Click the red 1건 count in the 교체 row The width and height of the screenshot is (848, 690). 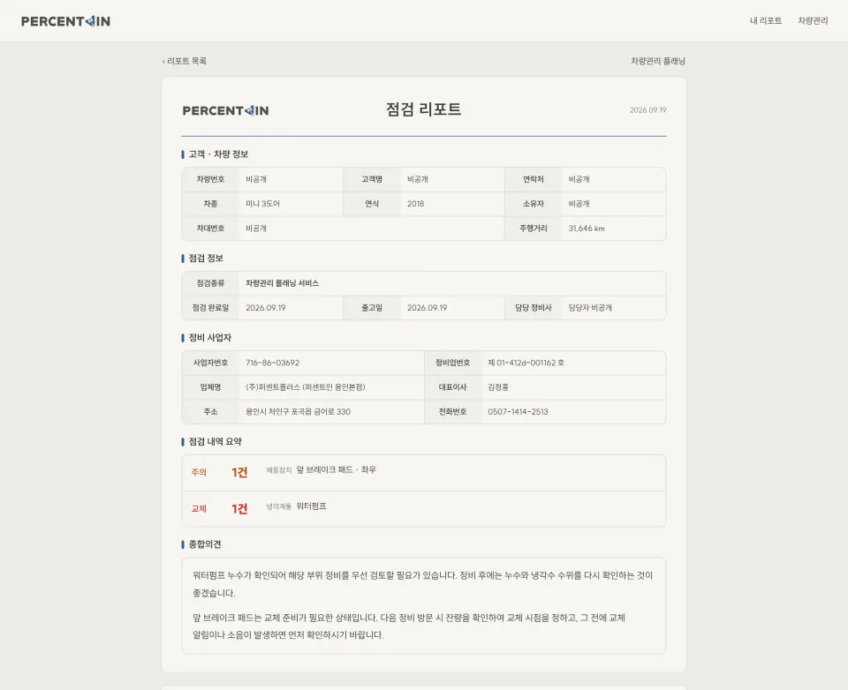[239, 509]
